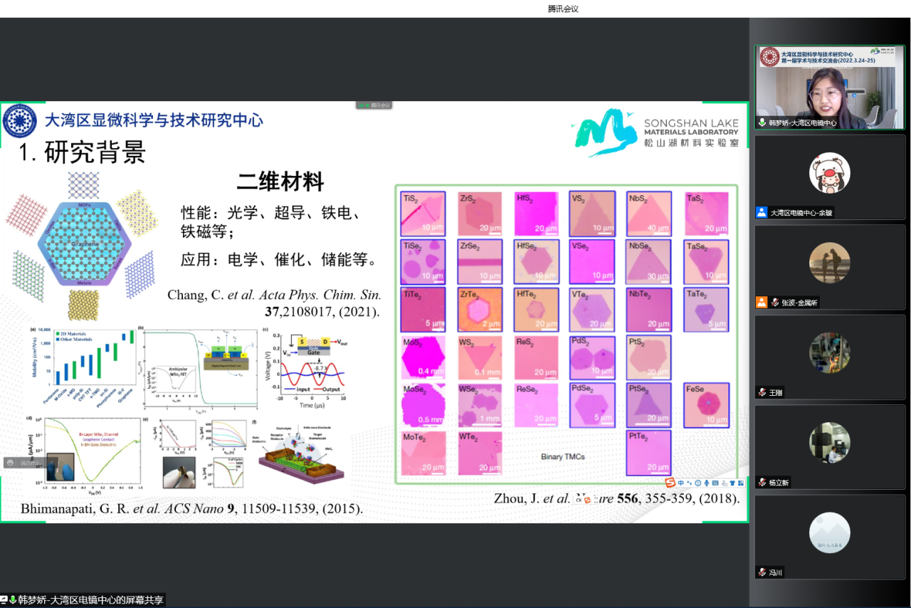Select 余璇 cartoon avatar tile
The width and height of the screenshot is (911, 608).
[x=829, y=173]
